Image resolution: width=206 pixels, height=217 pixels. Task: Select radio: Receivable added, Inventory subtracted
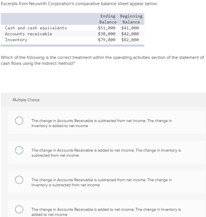19,150
